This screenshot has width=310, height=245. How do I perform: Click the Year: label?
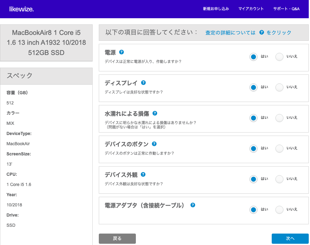[x=12, y=195]
